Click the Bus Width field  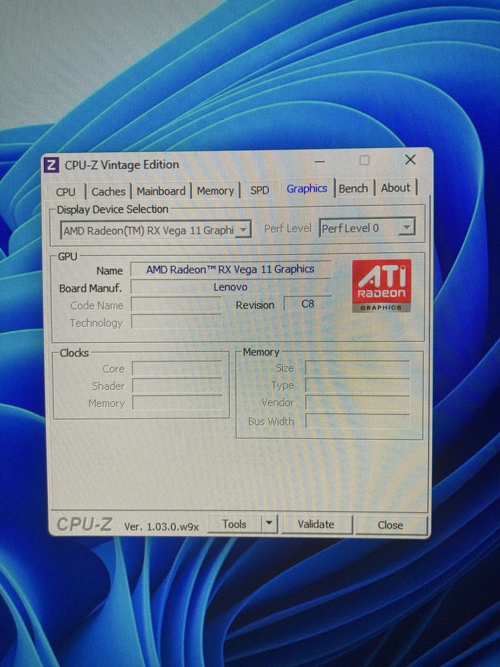pyautogui.click(x=357, y=421)
